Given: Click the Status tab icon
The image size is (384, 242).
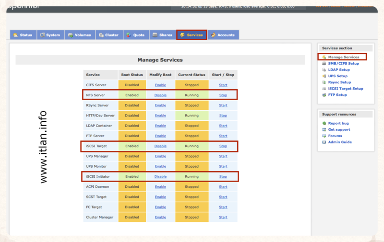Looking at the screenshot, I should click(x=15, y=35).
